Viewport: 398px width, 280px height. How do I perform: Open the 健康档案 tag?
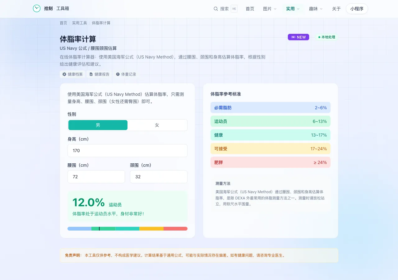click(72, 74)
